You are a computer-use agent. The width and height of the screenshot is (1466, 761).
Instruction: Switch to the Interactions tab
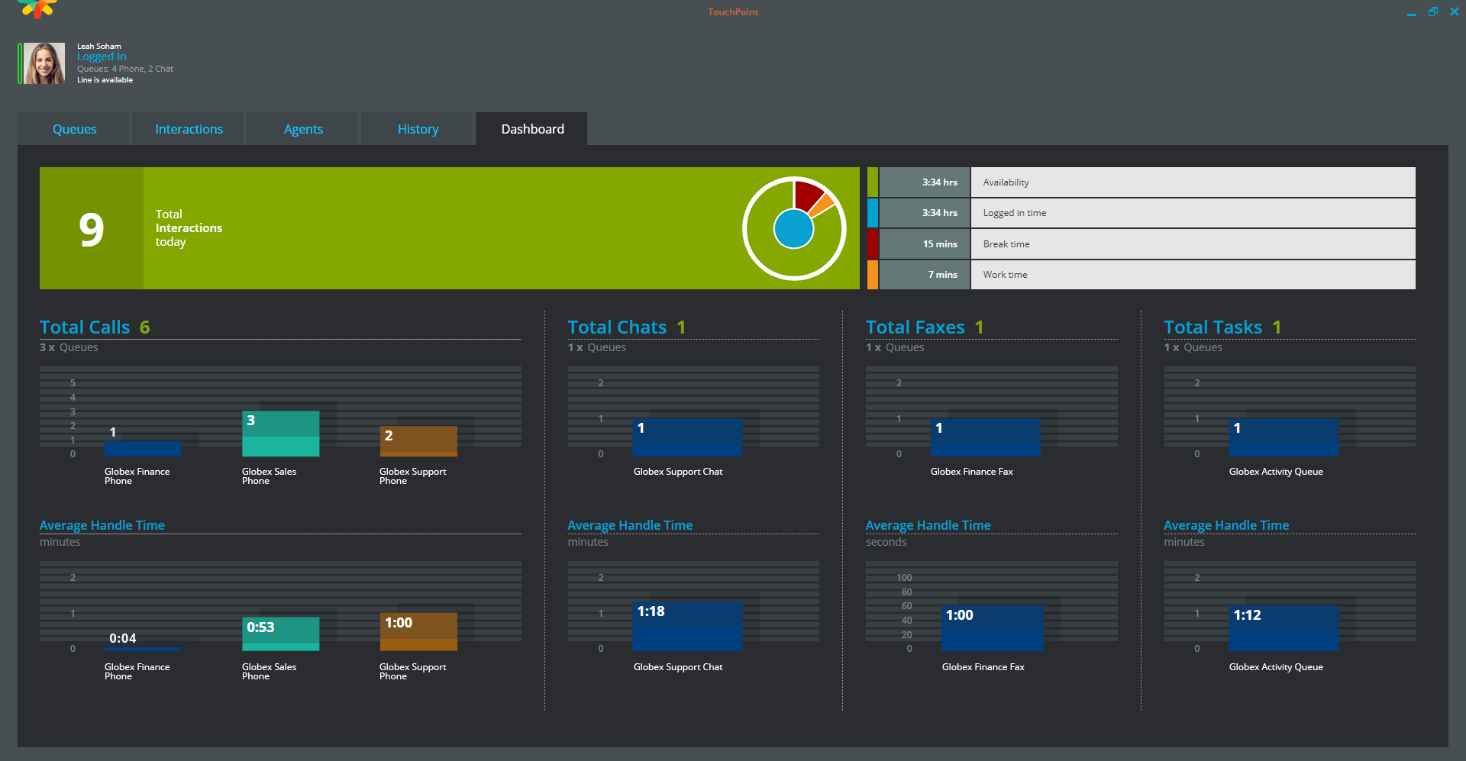(x=189, y=129)
